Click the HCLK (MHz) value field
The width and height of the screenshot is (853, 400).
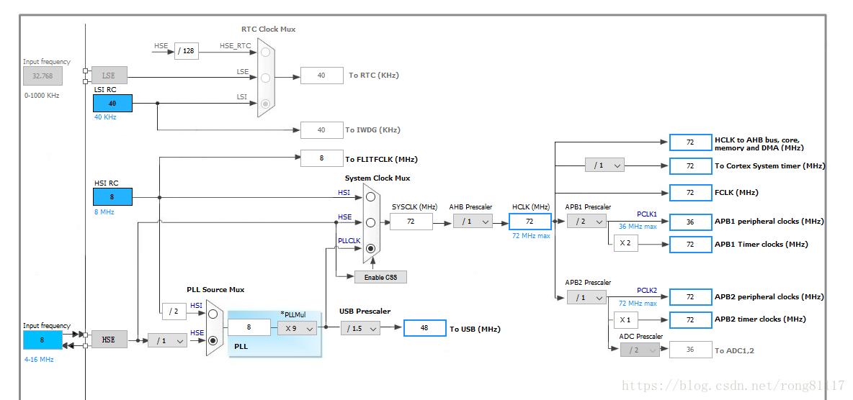pos(530,221)
